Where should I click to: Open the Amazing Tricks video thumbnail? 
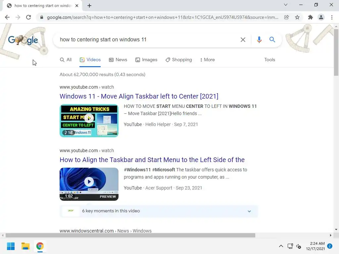point(89,121)
